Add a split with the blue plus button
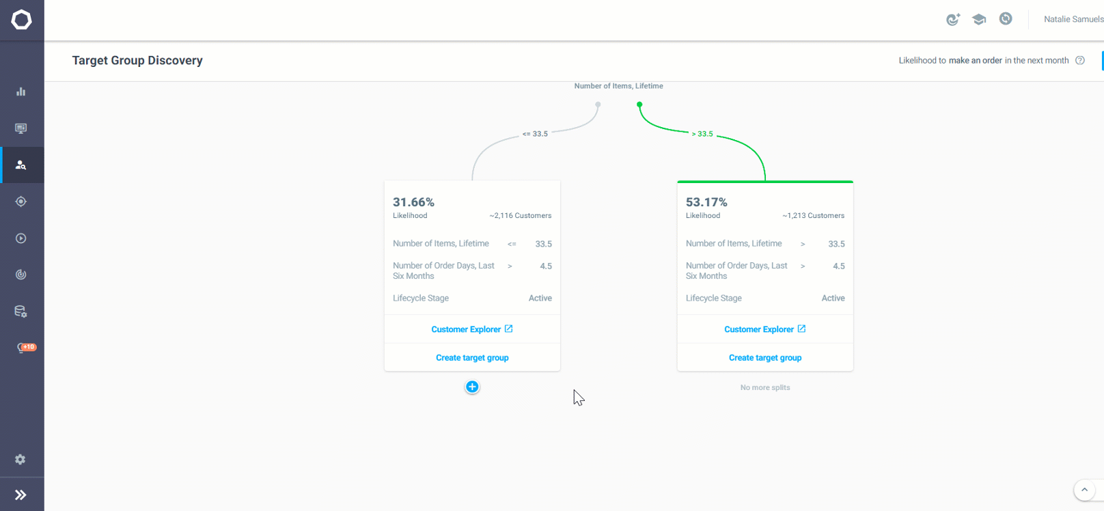 [472, 387]
